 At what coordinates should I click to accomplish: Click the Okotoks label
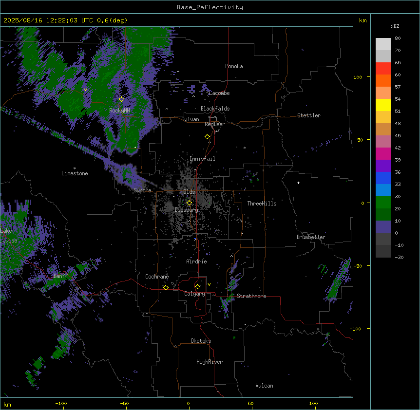(x=201, y=341)
